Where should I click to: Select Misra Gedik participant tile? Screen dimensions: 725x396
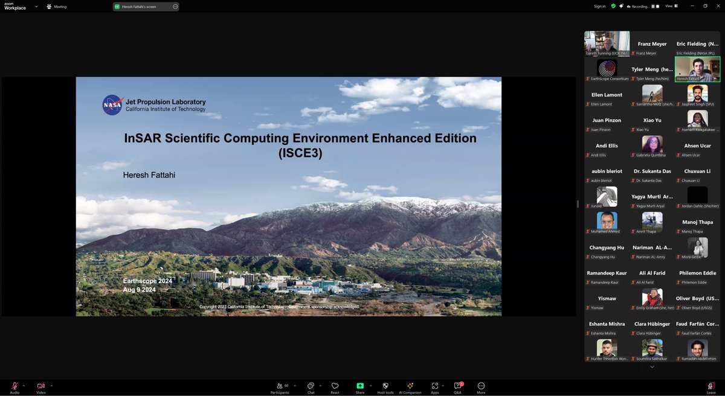coord(697,248)
